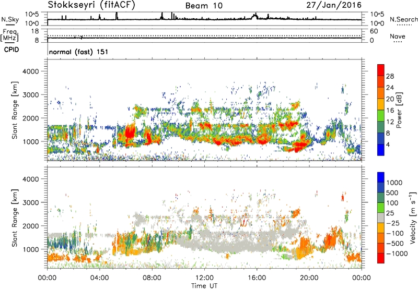Click the gray segment of Velocity colorbar
418x289 pixels.
tap(381, 218)
